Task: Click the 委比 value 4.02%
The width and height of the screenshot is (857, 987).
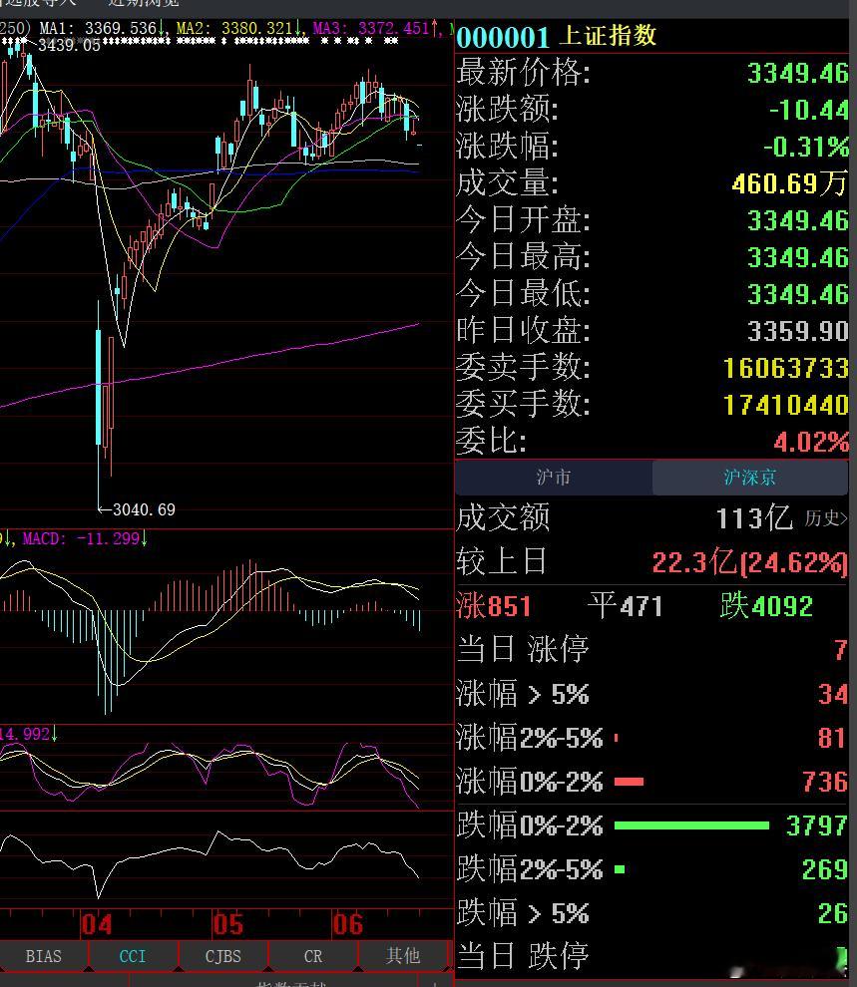Action: (x=811, y=442)
